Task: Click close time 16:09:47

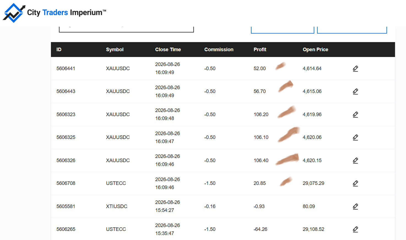Action: click(x=165, y=141)
